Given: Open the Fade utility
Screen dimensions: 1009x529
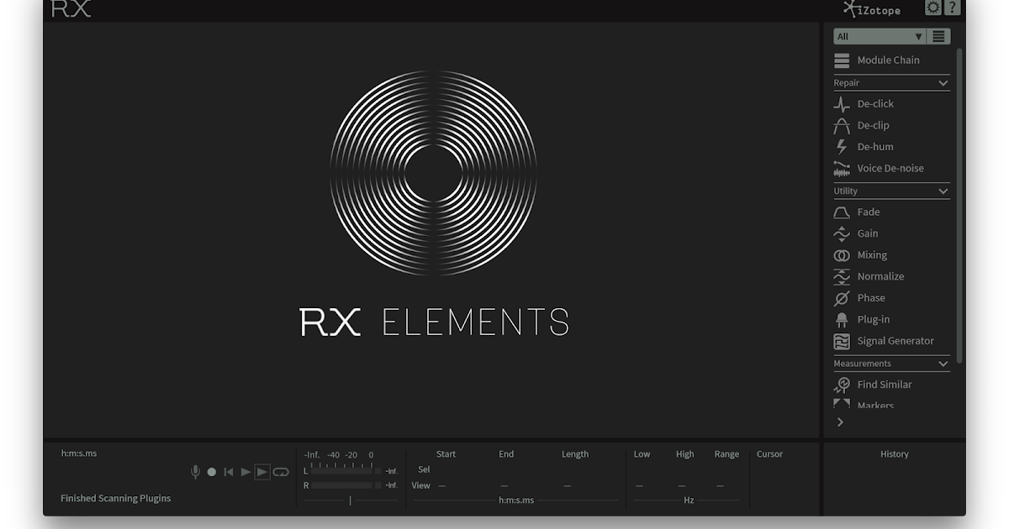Looking at the screenshot, I should tap(857, 212).
